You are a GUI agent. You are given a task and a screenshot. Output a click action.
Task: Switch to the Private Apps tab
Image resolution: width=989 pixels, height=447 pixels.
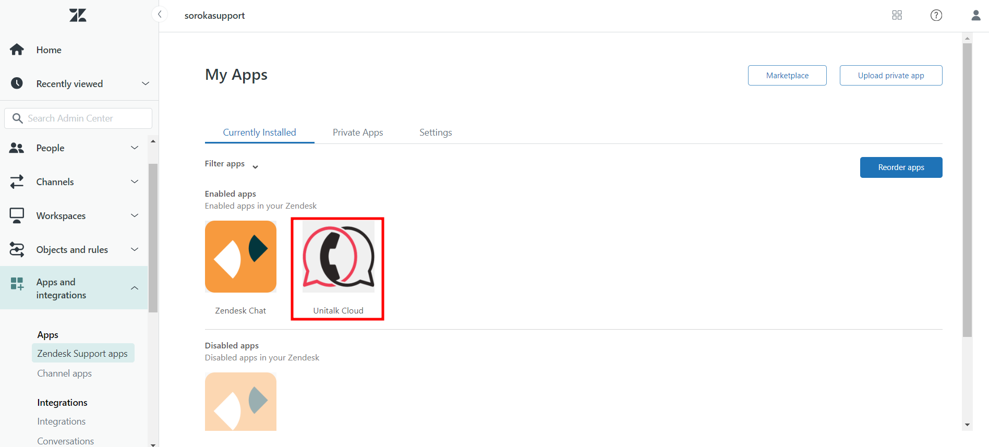(x=358, y=132)
